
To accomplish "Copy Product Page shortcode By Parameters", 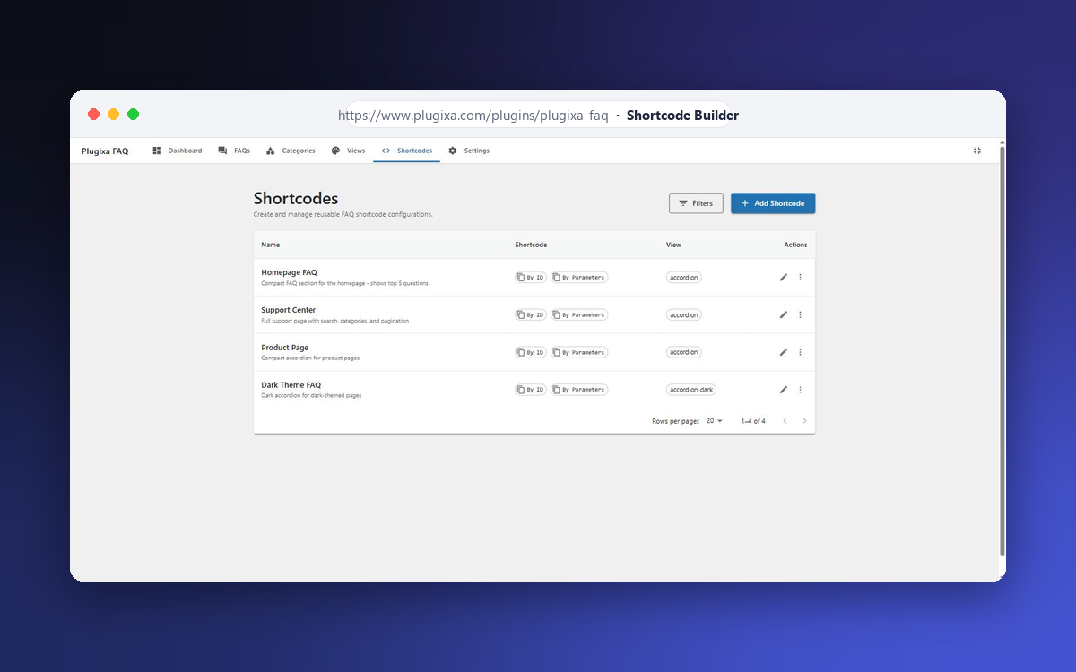I will 579,352.
